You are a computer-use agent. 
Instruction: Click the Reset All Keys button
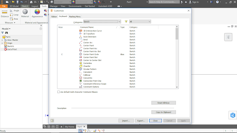[164, 103]
